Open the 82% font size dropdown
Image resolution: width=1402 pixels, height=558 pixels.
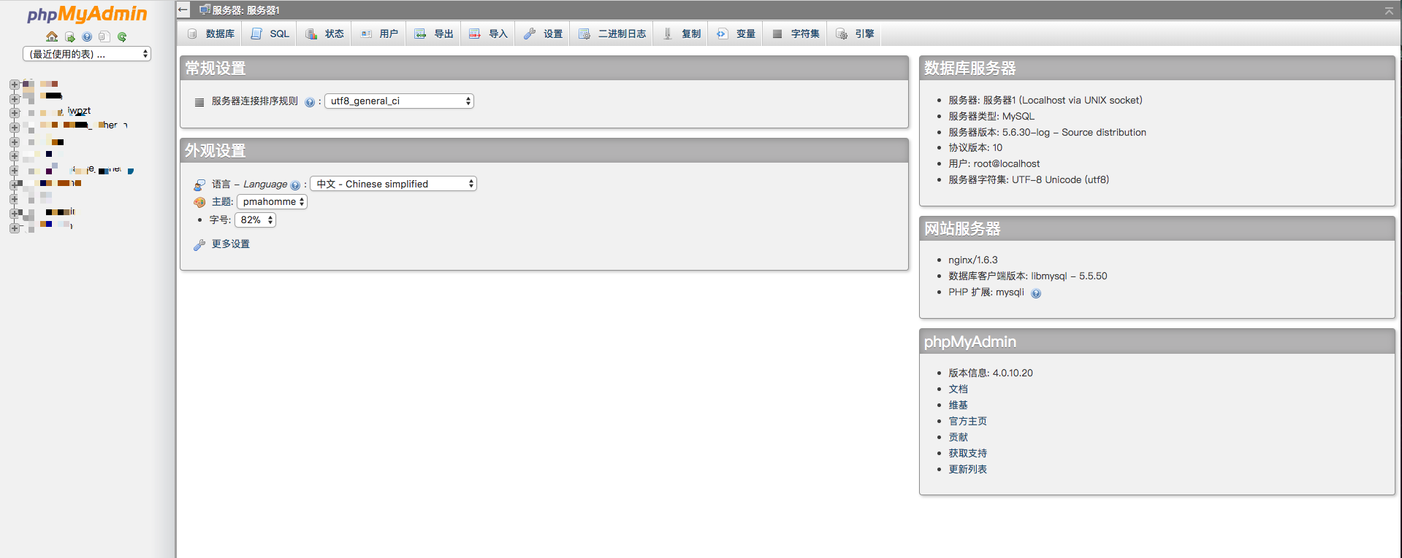point(255,220)
